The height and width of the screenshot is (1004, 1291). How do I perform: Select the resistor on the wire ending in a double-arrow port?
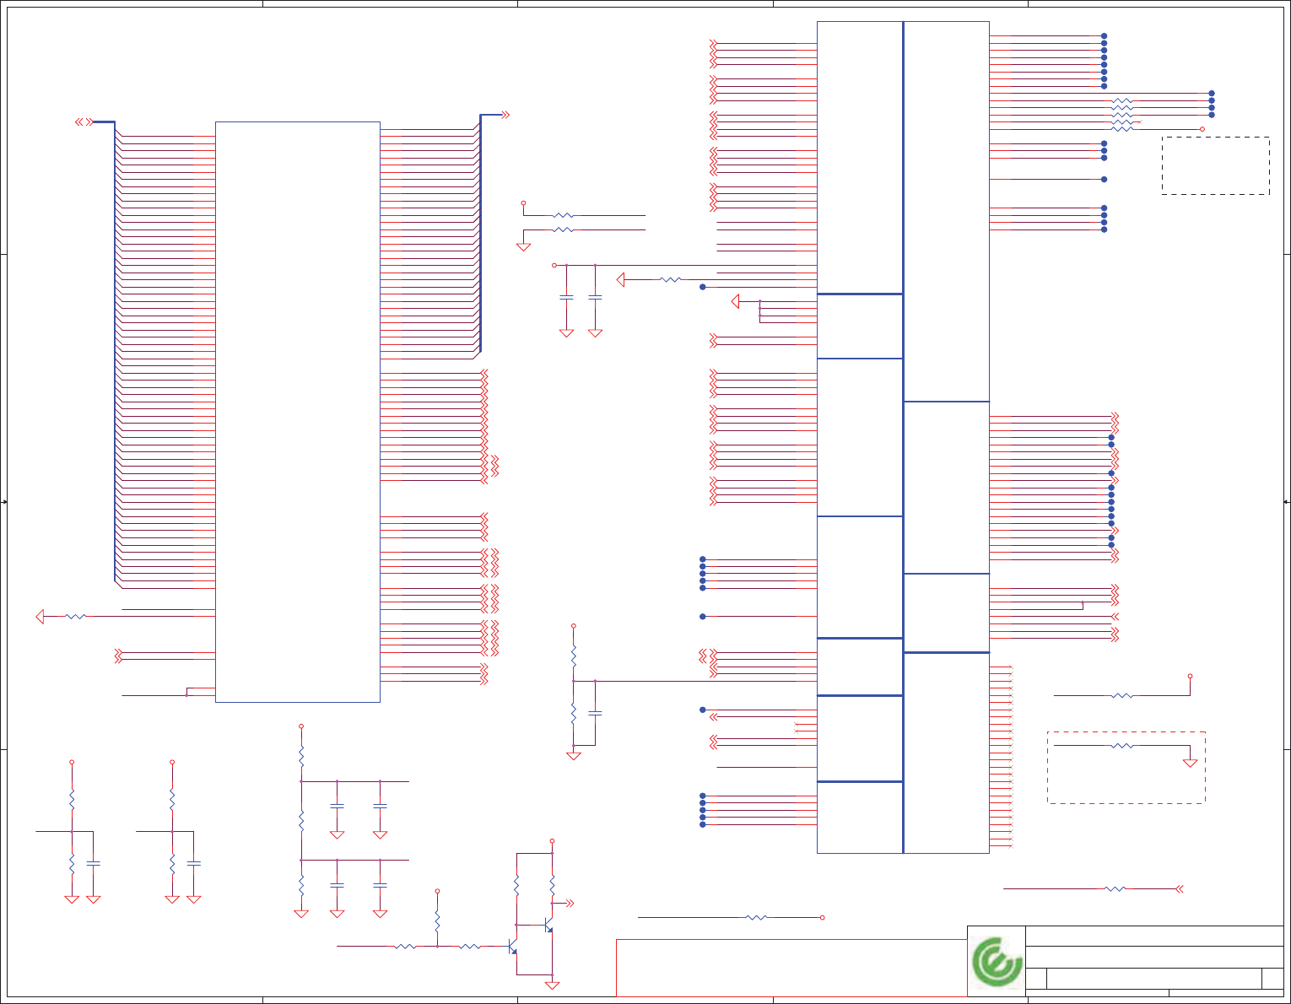tap(1115, 888)
